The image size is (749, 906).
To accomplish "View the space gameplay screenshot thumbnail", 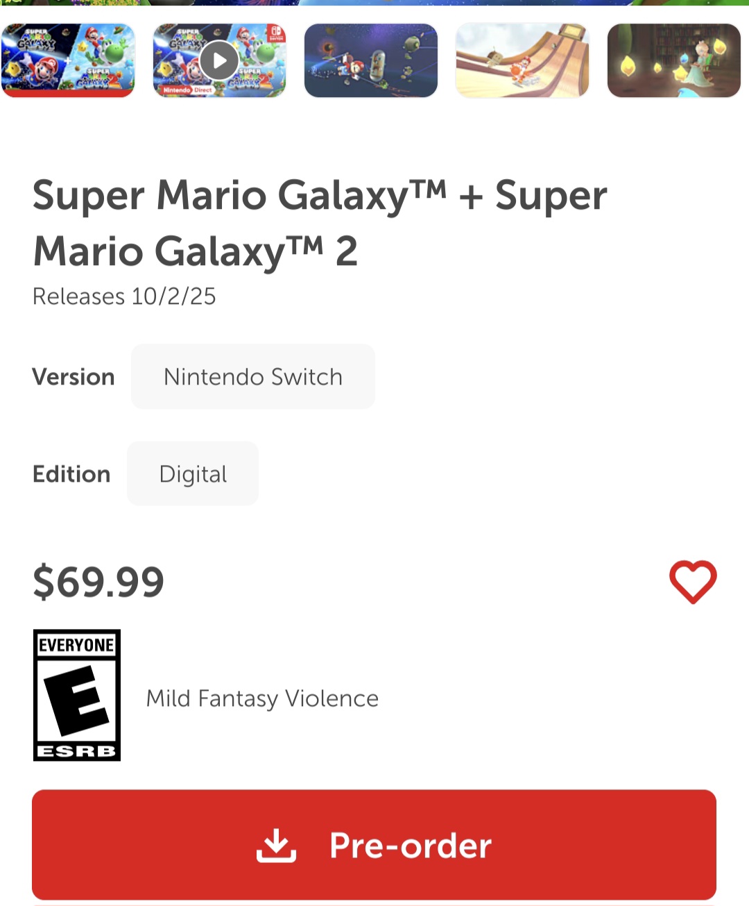I will click(x=371, y=61).
